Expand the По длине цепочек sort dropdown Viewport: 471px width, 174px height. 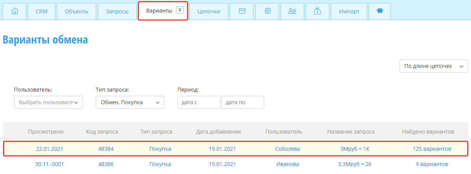[434, 66]
